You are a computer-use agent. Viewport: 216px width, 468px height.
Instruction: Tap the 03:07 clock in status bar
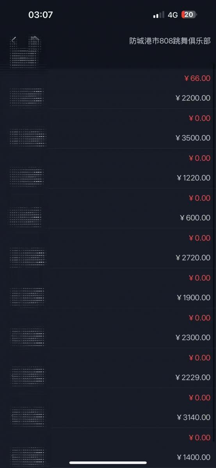[x=41, y=15]
